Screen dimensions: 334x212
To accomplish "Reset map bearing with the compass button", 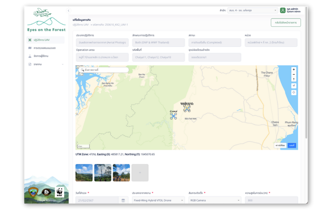I will click(x=294, y=79).
